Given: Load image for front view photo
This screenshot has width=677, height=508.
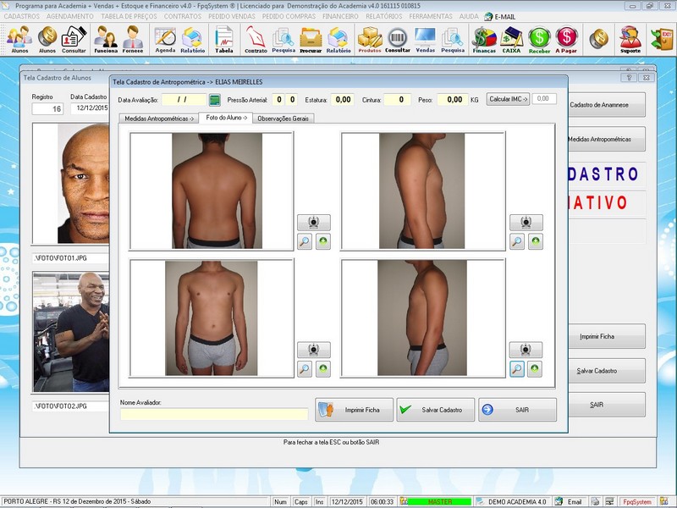Looking at the screenshot, I should [323, 369].
